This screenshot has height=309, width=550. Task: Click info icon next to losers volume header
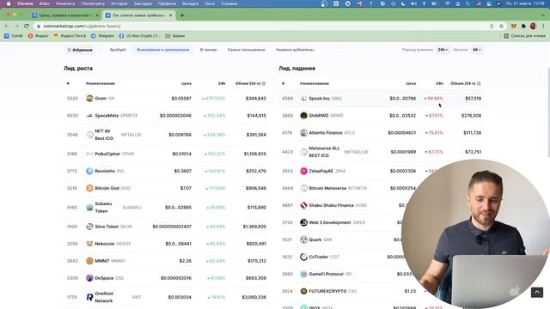click(x=479, y=83)
